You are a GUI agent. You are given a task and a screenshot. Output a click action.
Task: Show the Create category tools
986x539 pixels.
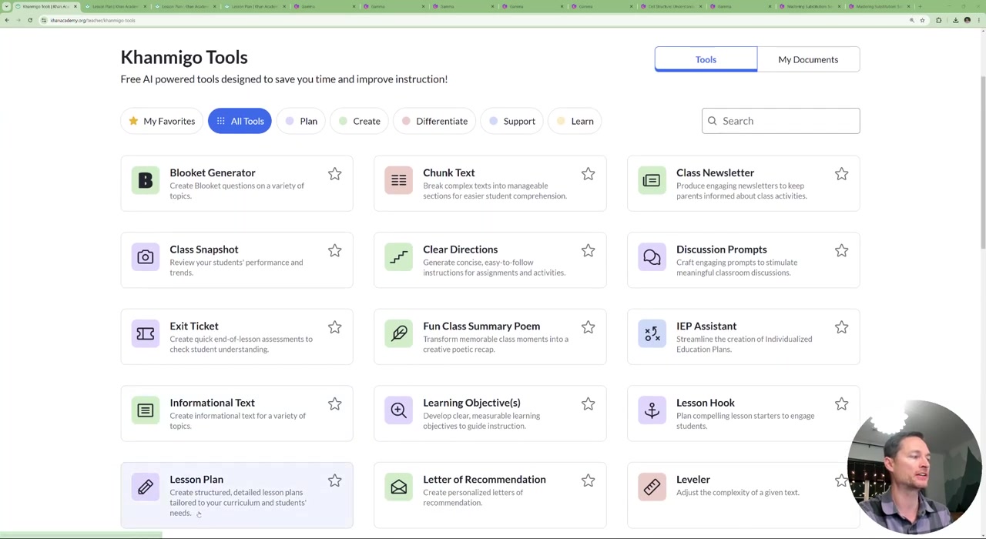(x=360, y=121)
